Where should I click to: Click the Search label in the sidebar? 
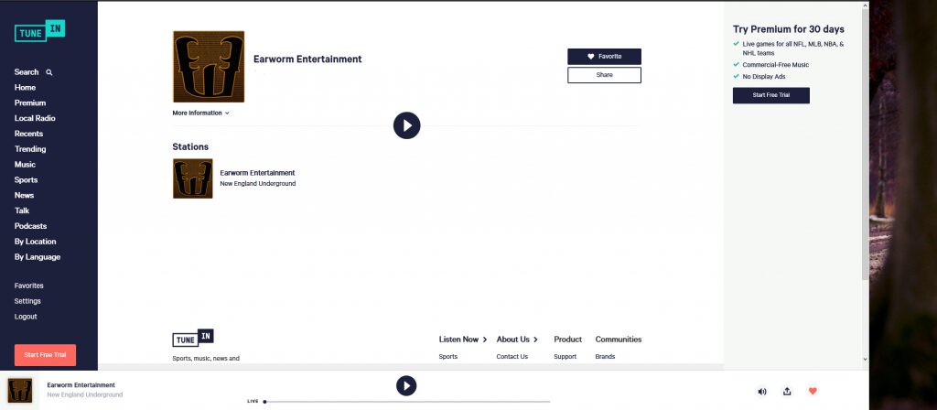(x=27, y=71)
